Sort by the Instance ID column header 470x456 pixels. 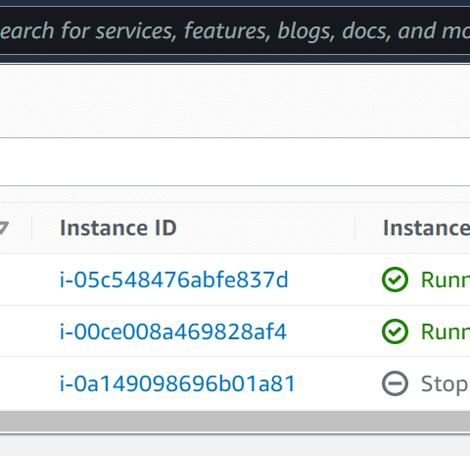pyautogui.click(x=118, y=228)
